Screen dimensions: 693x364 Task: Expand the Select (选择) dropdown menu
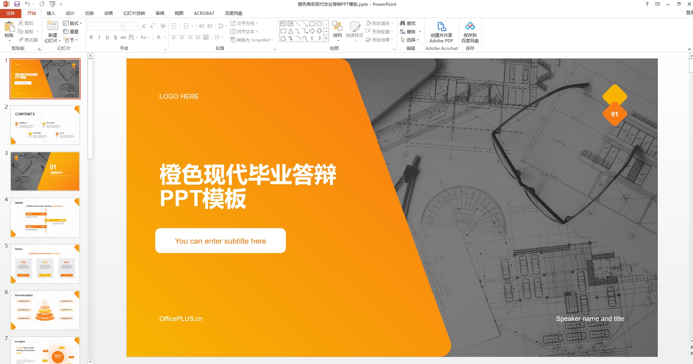[x=411, y=40]
